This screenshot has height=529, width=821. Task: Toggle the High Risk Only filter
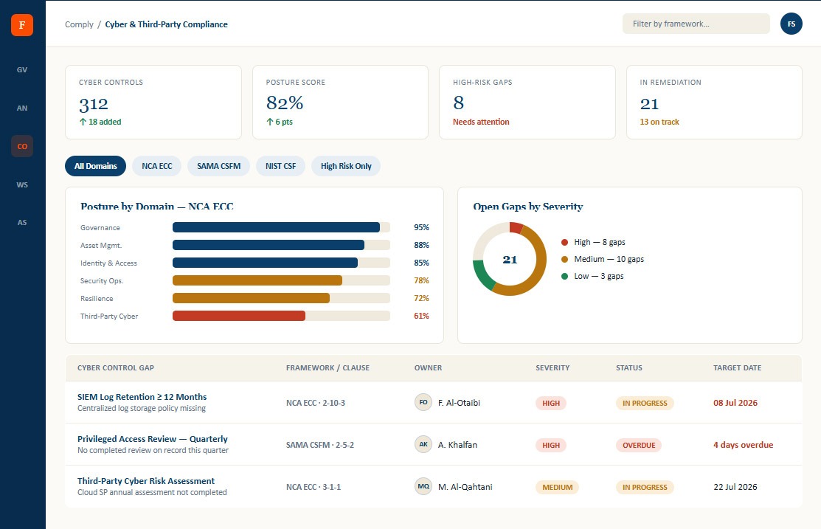point(346,166)
